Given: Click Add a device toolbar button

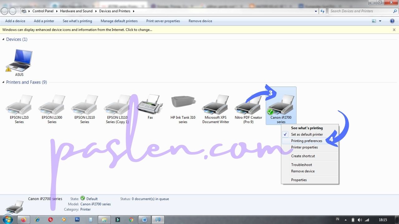Looking at the screenshot, I should (15, 21).
